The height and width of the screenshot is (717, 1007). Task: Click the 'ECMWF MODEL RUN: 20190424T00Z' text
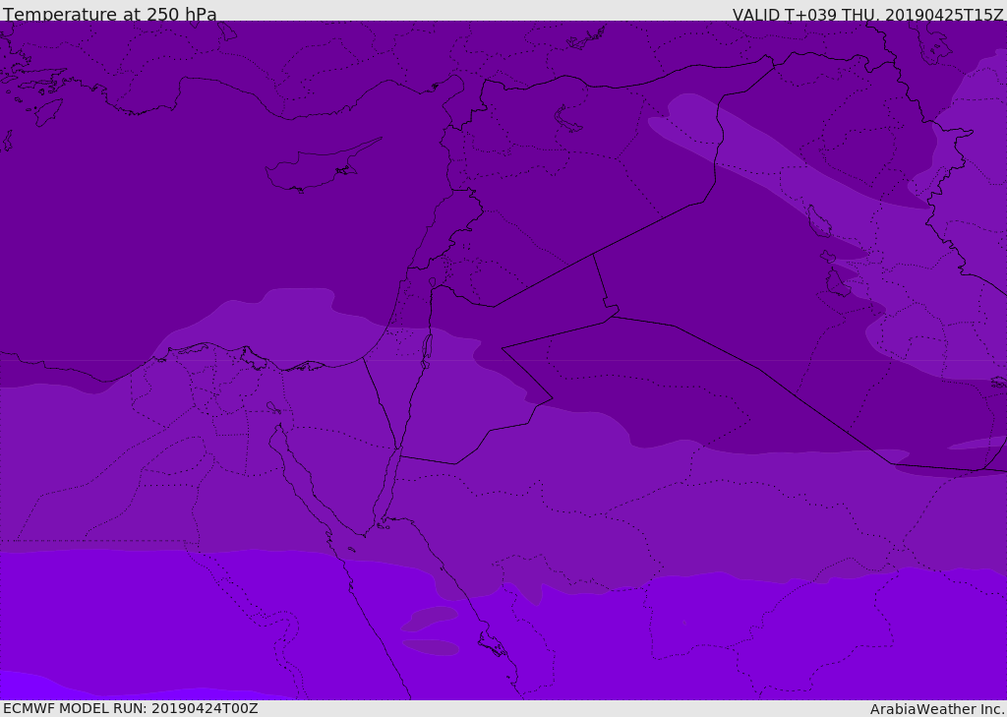click(131, 708)
